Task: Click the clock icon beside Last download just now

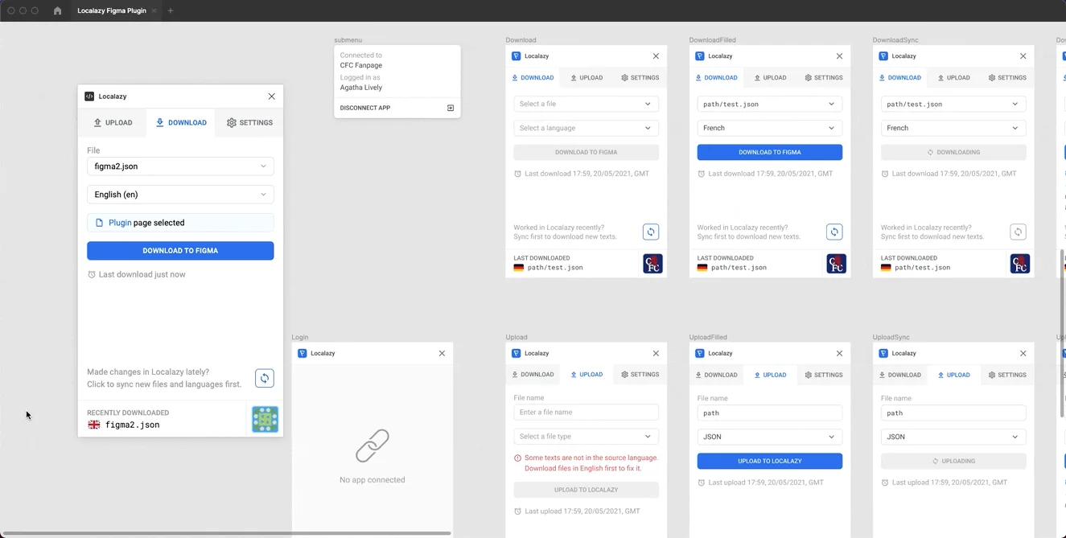Action: click(x=92, y=274)
